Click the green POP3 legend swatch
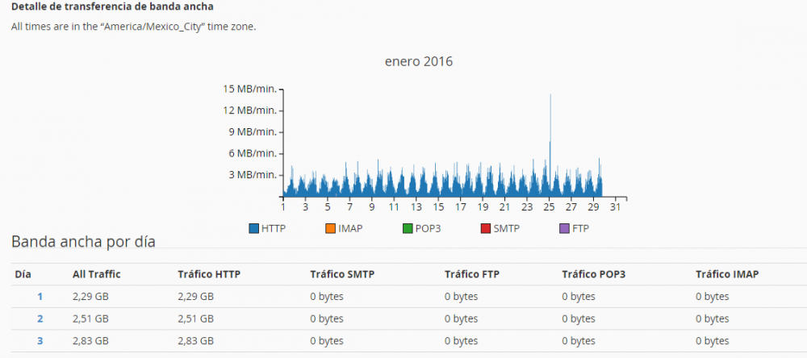This screenshot has height=358, width=807. pos(407,228)
